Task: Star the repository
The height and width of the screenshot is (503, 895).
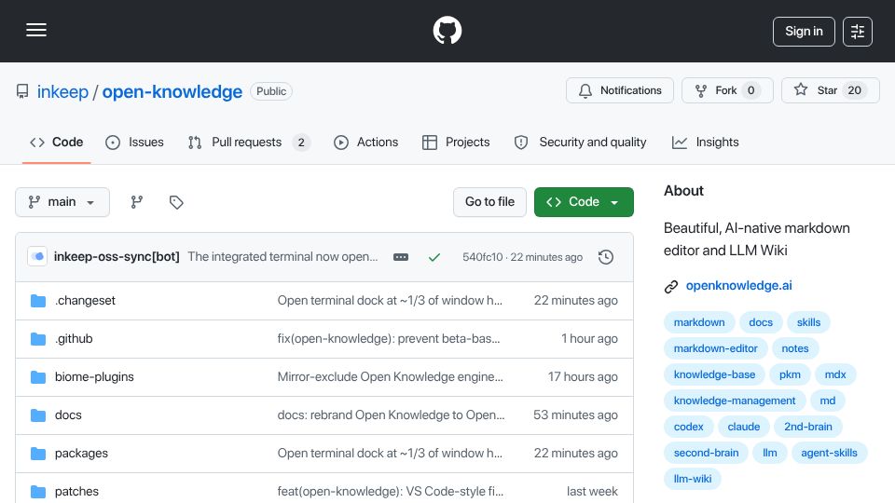Action: point(831,90)
